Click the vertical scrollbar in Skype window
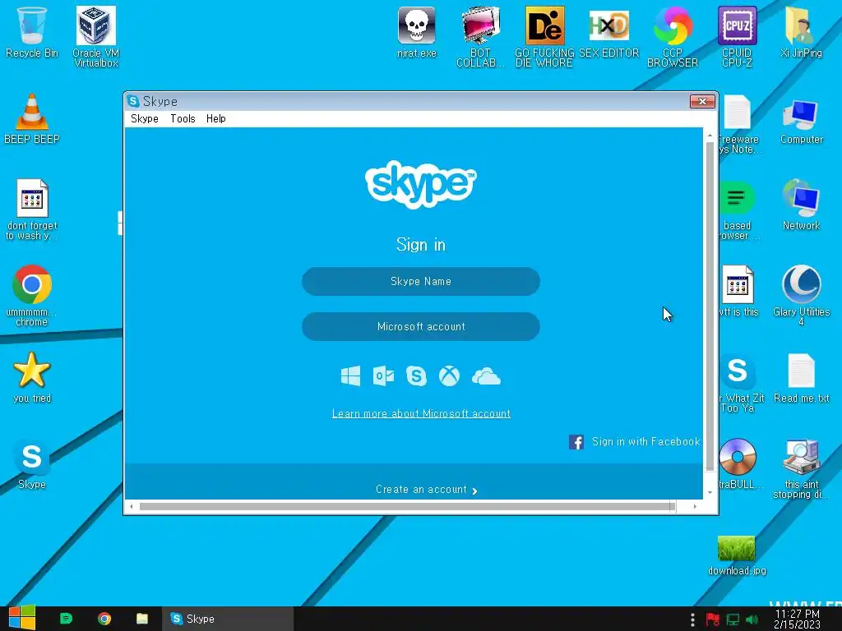842x631 pixels. tap(710, 306)
